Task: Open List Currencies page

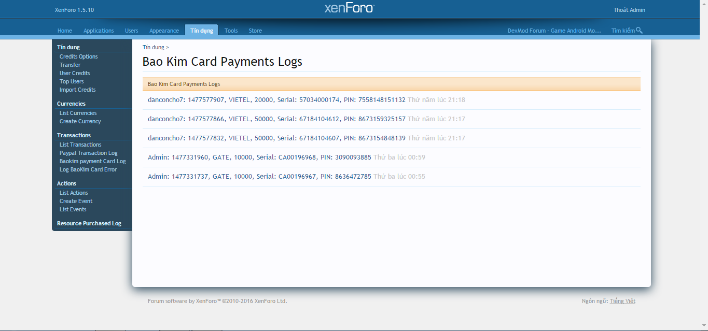Action: 78,113
